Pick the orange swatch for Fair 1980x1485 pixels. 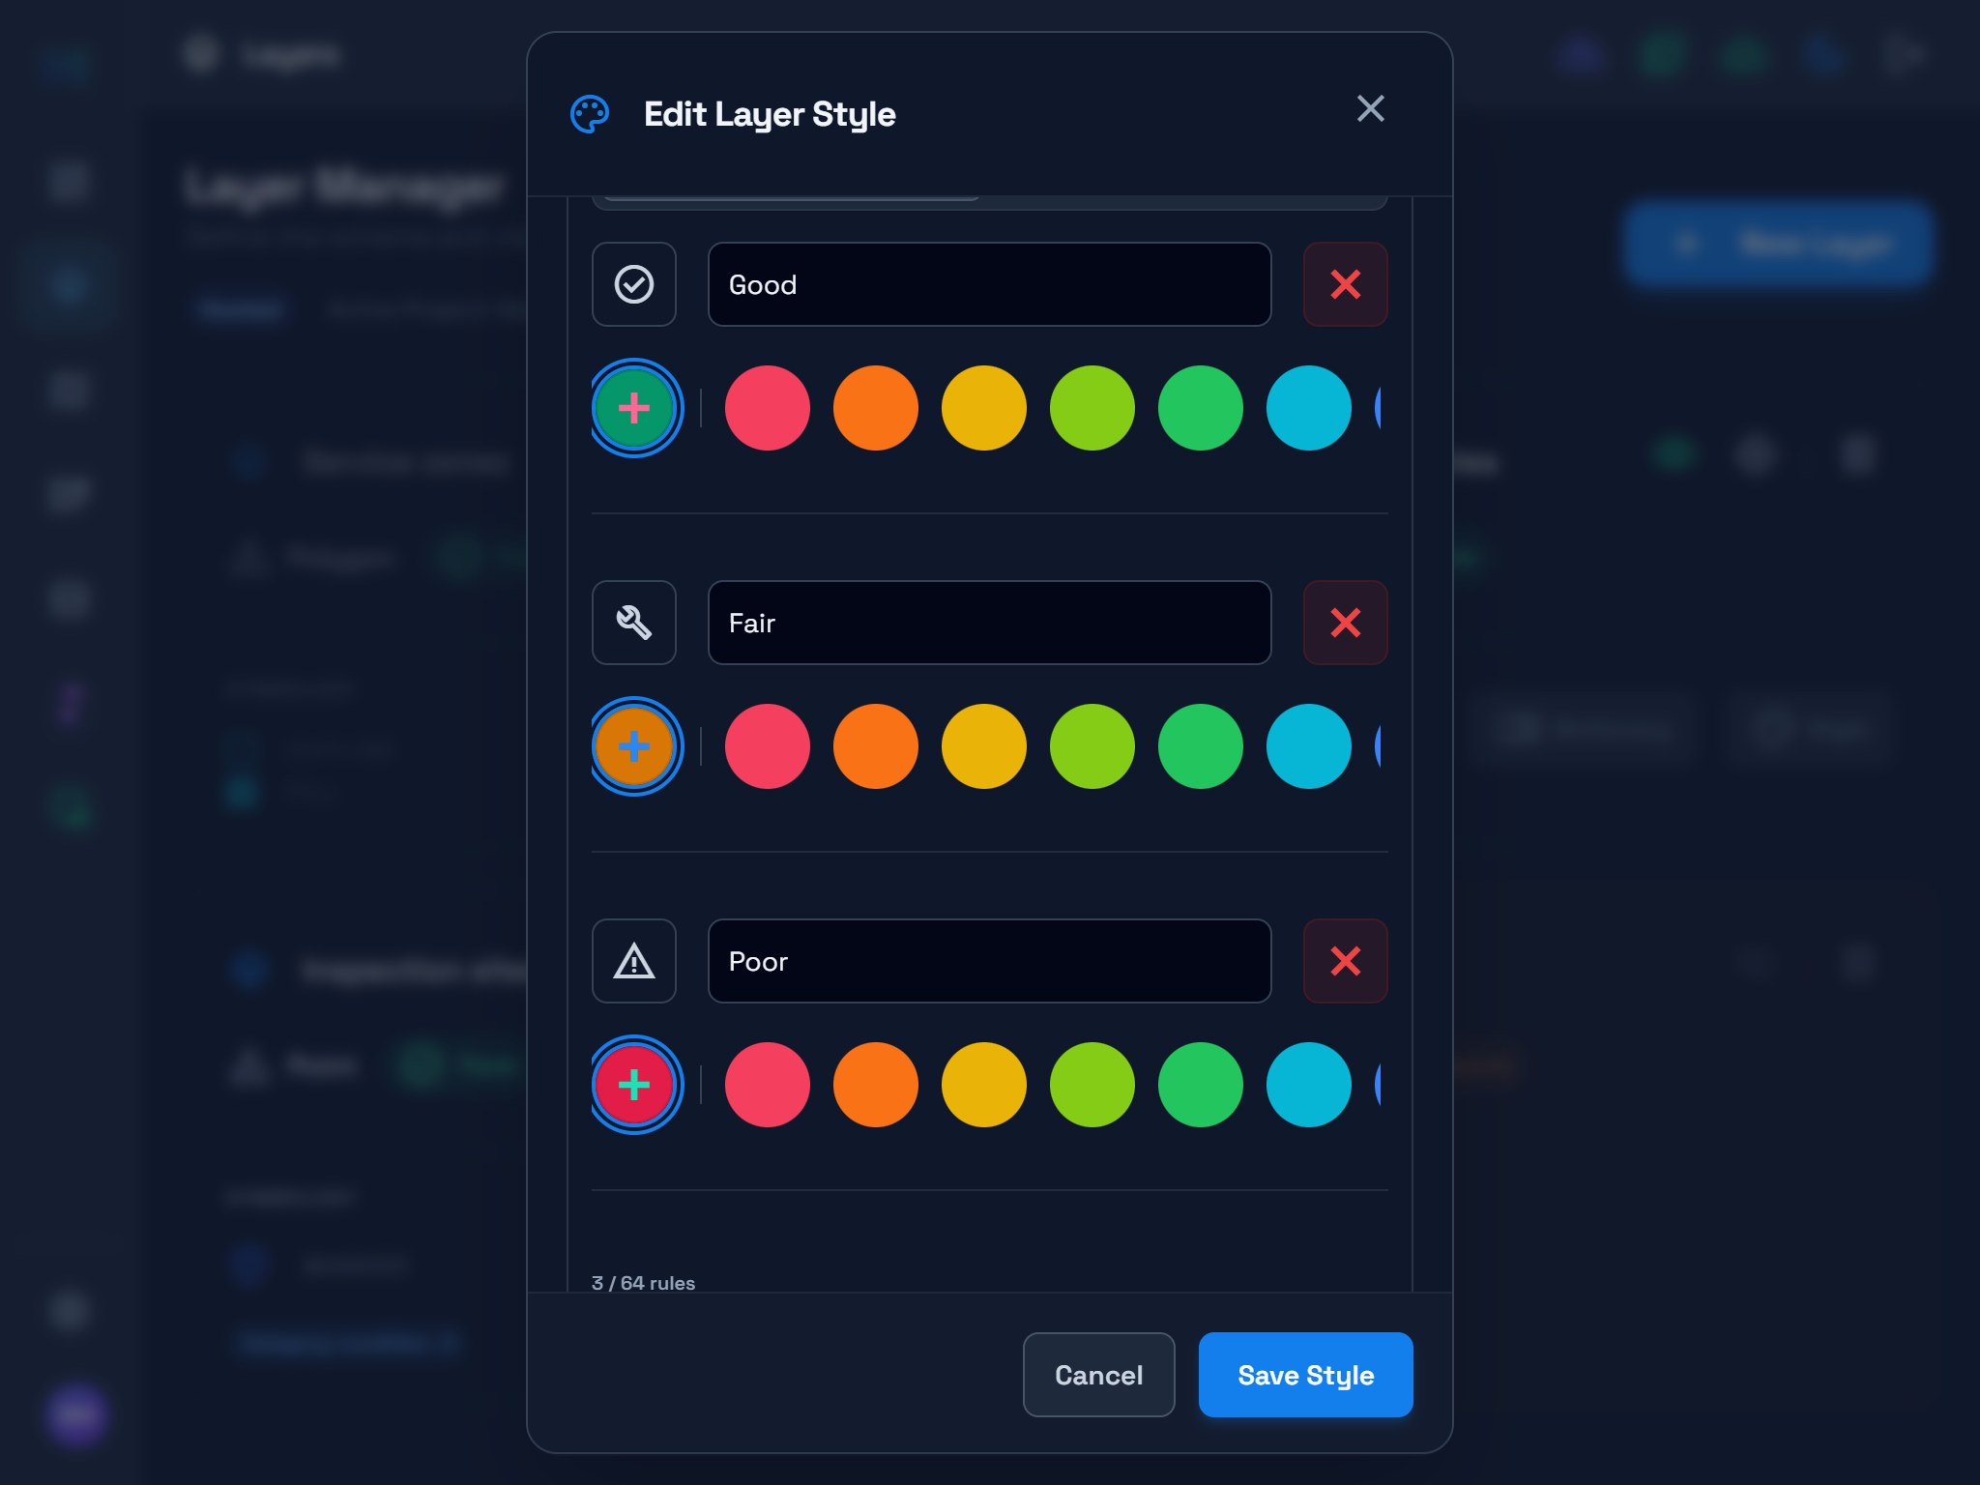pos(876,746)
